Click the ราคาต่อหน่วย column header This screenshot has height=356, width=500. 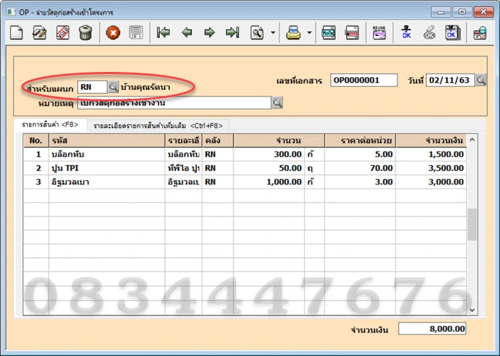[360, 141]
